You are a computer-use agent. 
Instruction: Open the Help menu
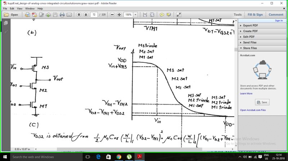40,9
